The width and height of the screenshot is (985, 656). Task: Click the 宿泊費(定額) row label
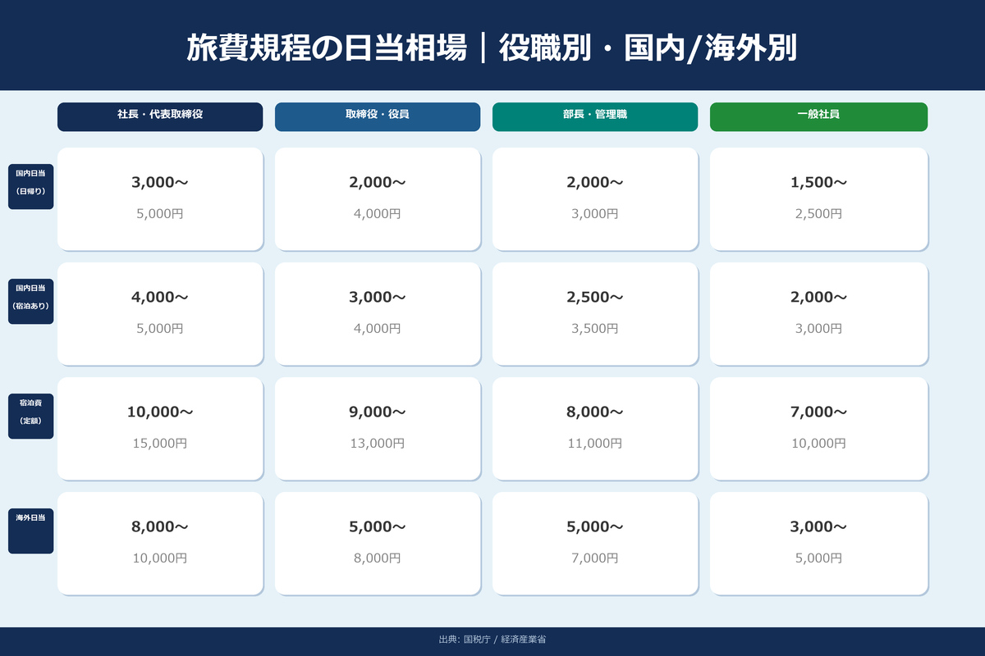point(31,412)
